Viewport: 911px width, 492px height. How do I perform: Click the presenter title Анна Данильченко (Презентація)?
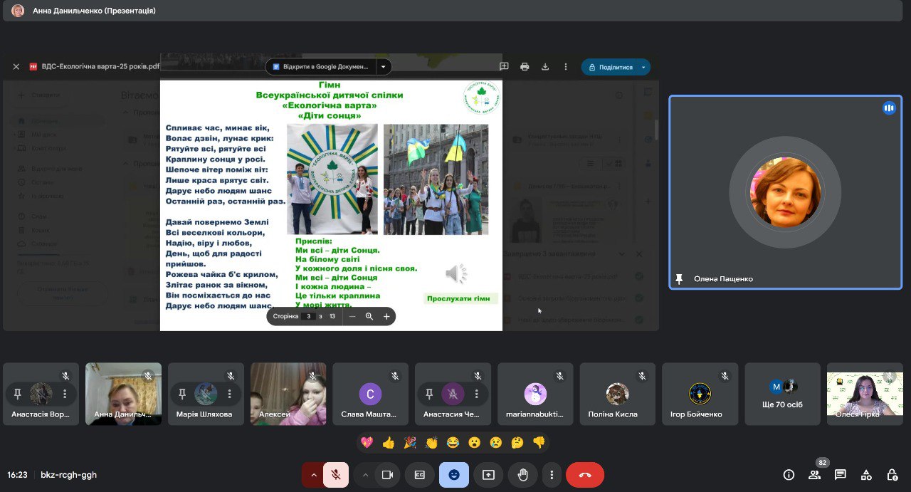coord(94,11)
